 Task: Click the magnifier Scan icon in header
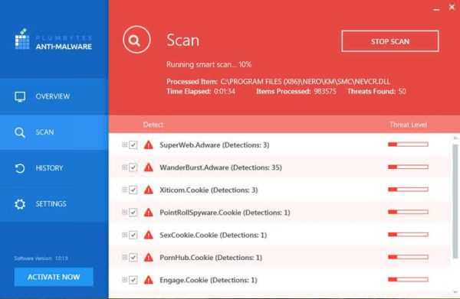(x=136, y=40)
